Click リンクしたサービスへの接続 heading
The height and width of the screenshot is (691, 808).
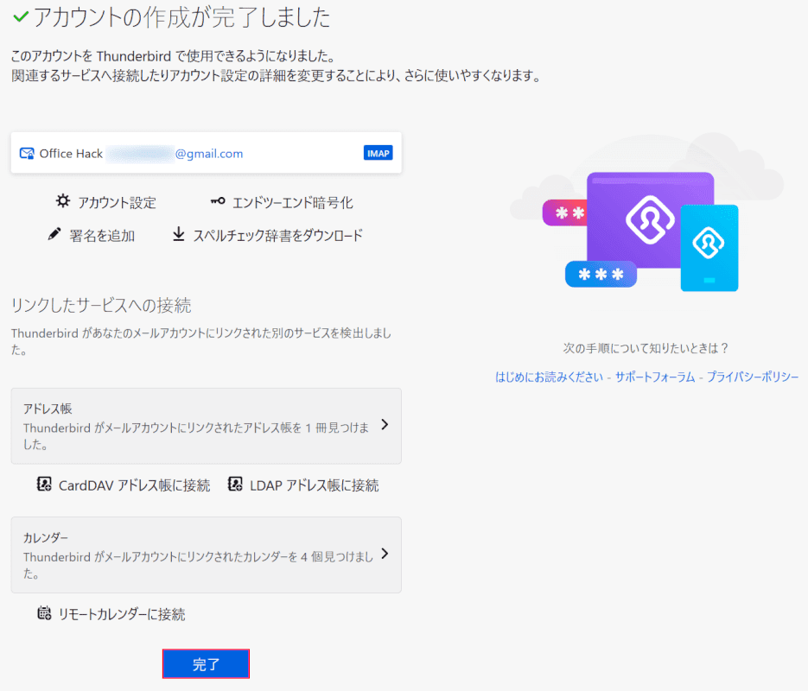101,306
